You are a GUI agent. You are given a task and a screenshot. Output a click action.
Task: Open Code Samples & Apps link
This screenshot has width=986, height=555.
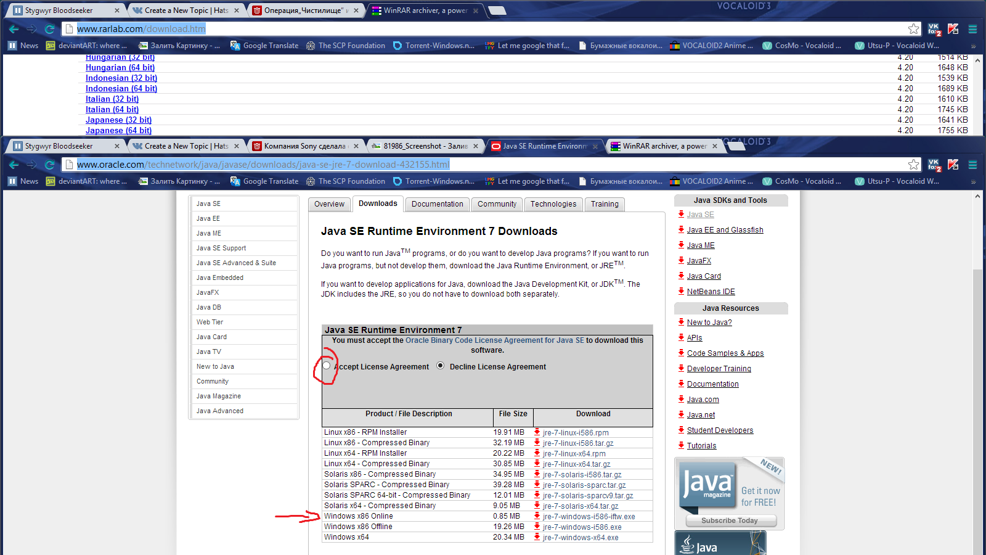pyautogui.click(x=725, y=353)
